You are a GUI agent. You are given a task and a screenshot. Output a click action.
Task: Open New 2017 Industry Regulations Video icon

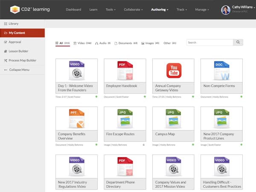click(76, 166)
